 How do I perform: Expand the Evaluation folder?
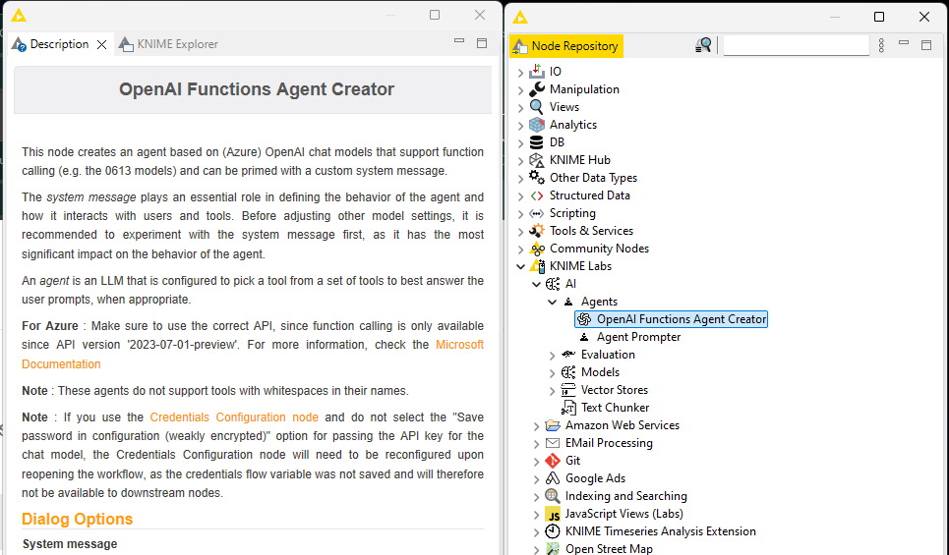552,356
